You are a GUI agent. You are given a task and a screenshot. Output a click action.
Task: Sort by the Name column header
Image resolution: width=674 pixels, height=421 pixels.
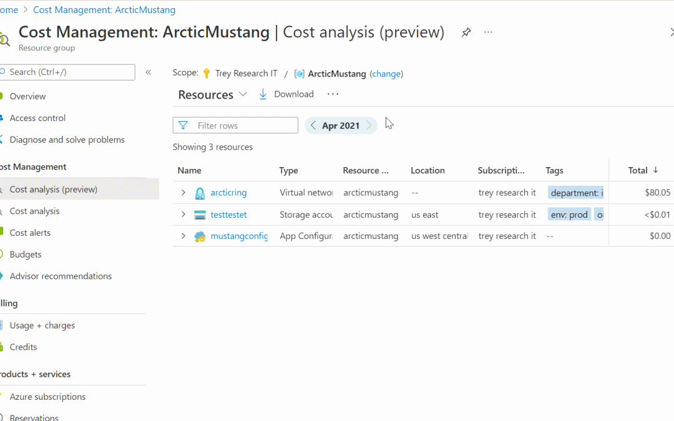(189, 170)
